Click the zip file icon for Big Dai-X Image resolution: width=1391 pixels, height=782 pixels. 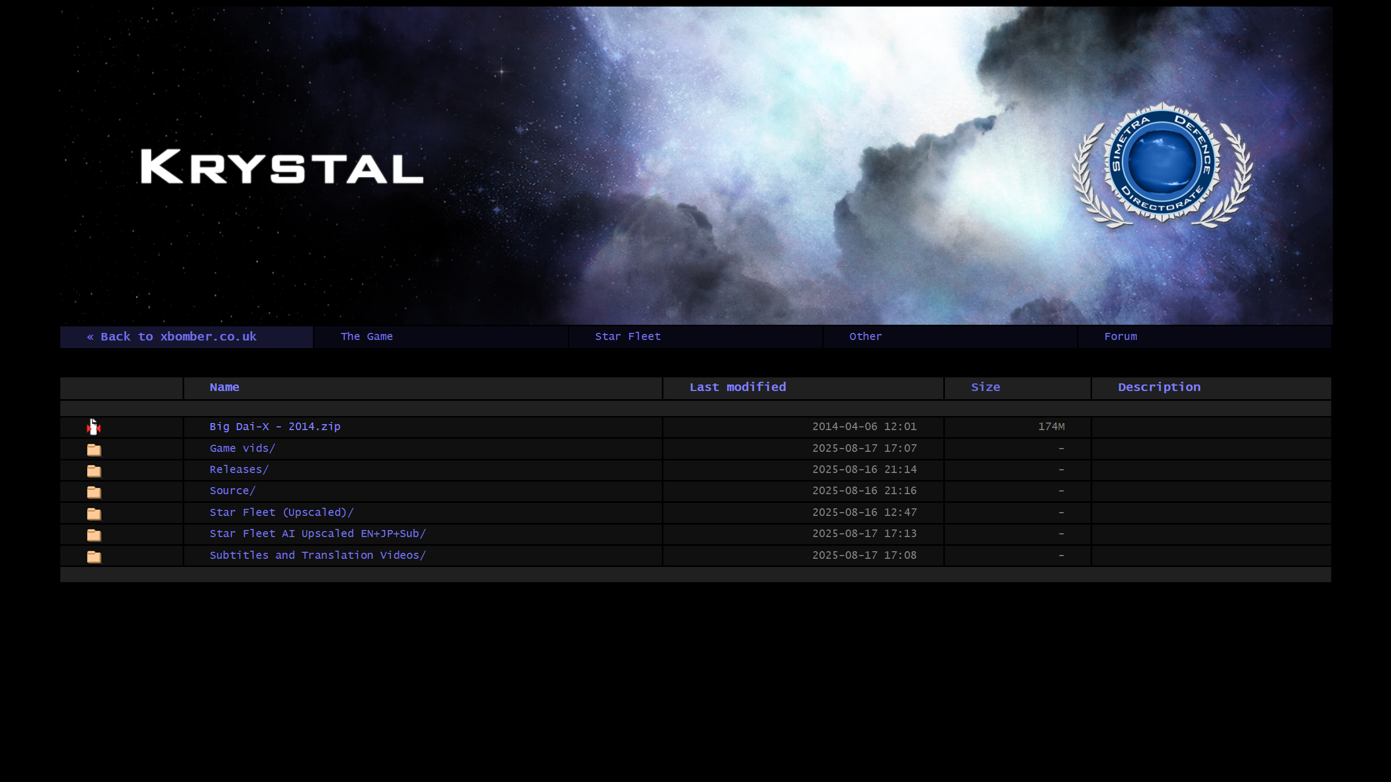[93, 427]
